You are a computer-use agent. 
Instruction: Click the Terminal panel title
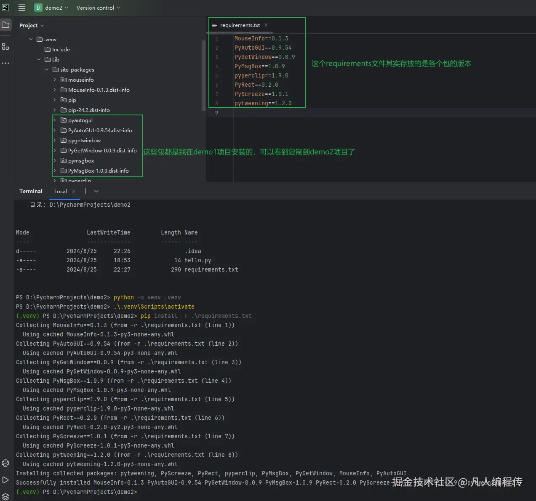(x=31, y=191)
